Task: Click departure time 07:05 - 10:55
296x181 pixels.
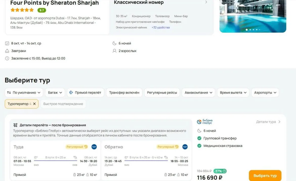Action: pos(22,161)
